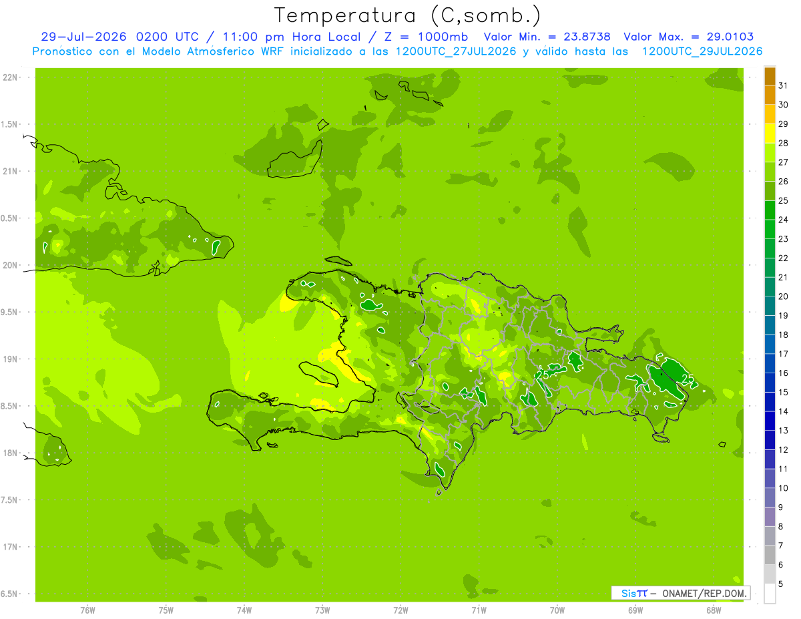Click "11:00 pm Hora Local" text
This screenshot has width=801, height=619.
(291, 37)
